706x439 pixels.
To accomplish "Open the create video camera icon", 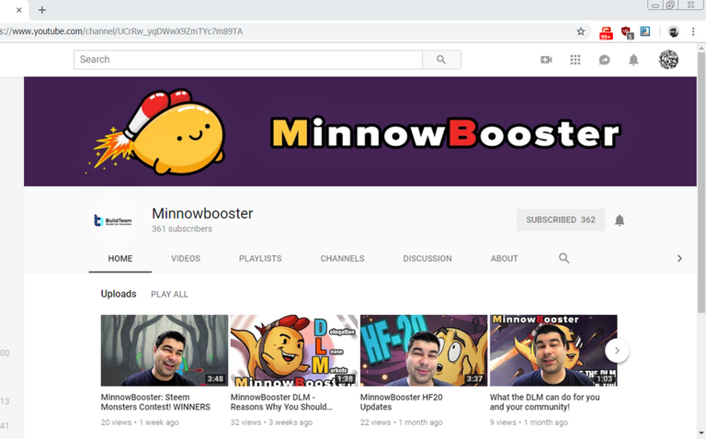I will (546, 60).
